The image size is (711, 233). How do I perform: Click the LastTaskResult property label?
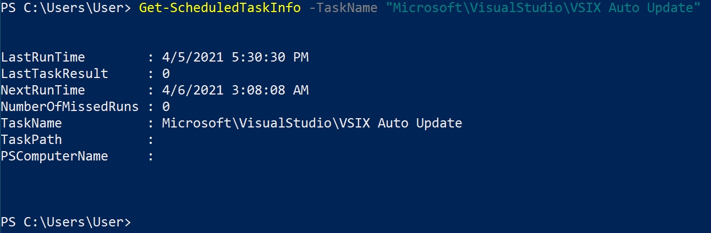click(x=54, y=74)
